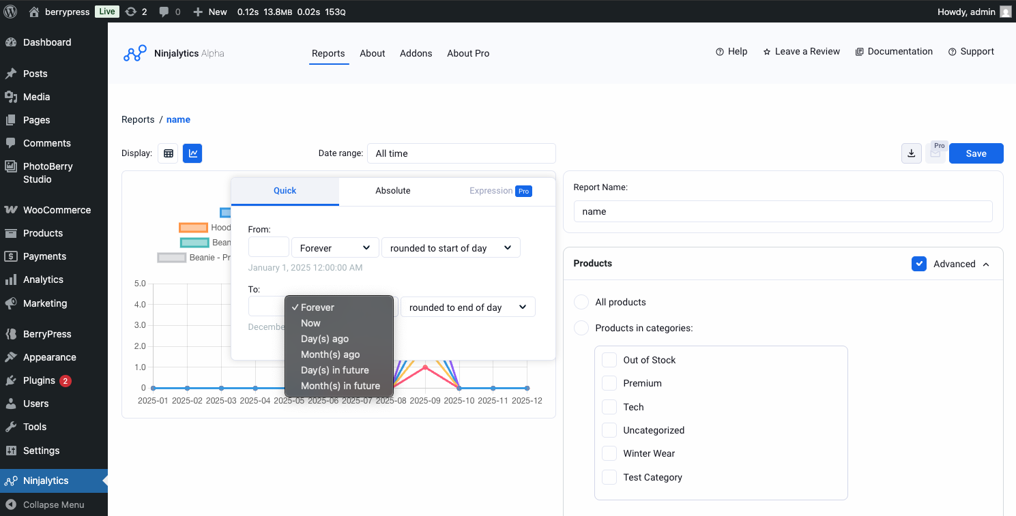1016x516 pixels.
Task: Save the report with the Save button
Action: click(x=976, y=153)
